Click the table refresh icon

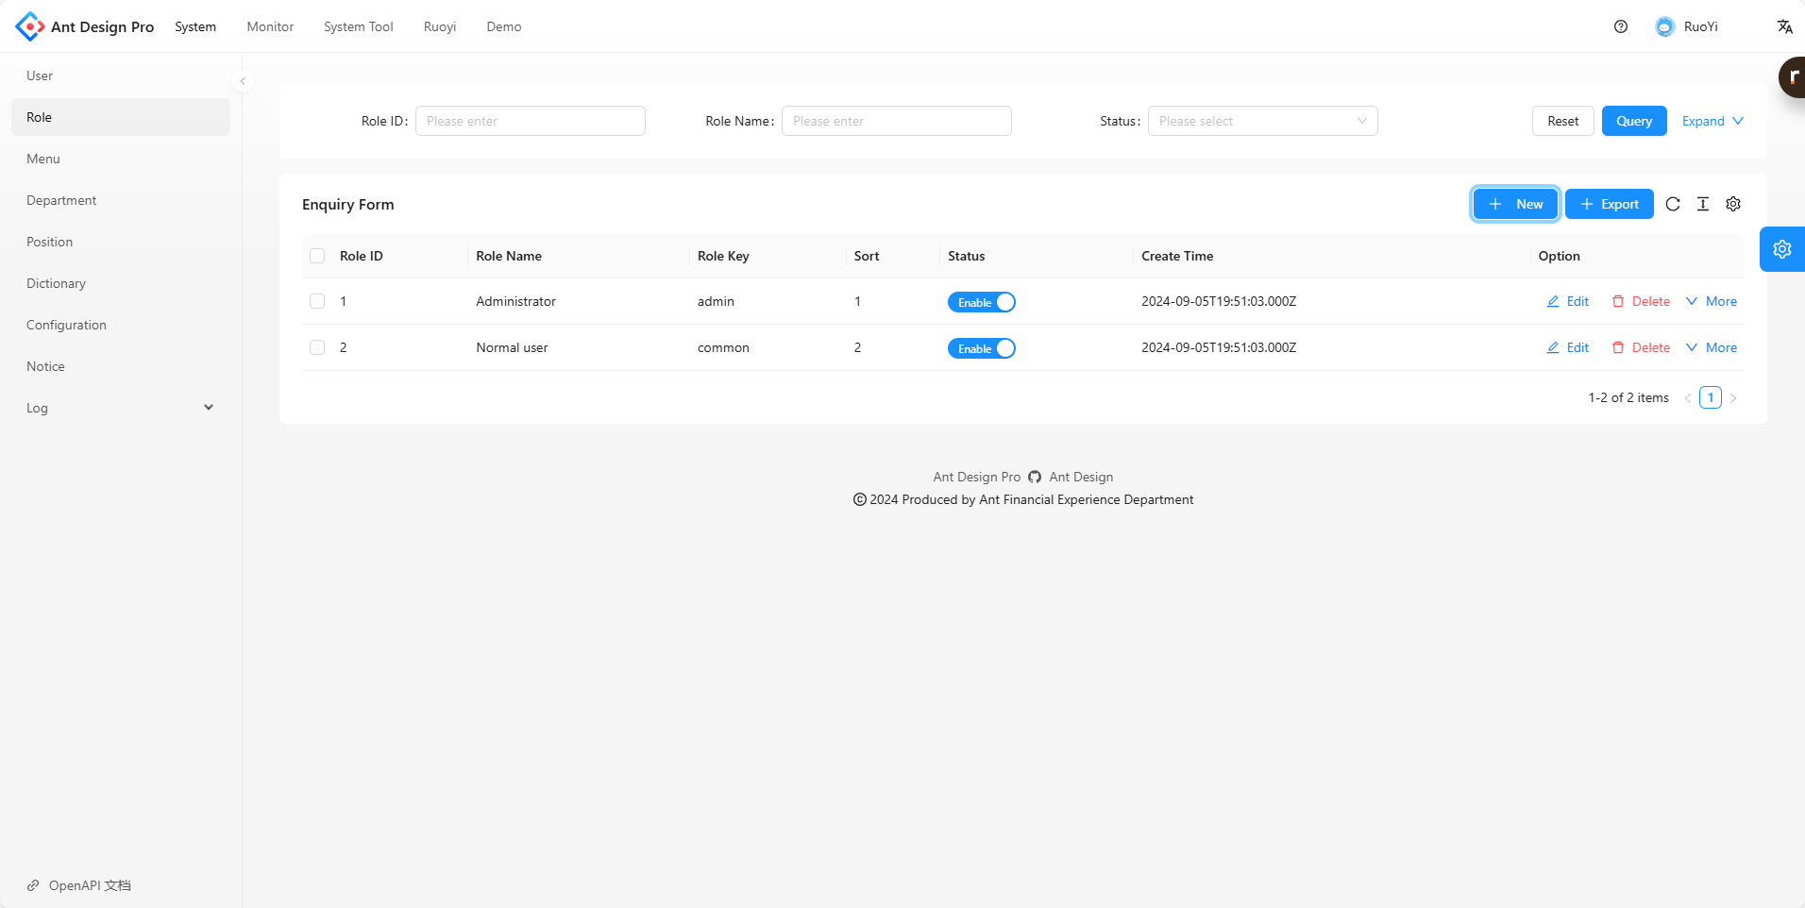[x=1673, y=204]
